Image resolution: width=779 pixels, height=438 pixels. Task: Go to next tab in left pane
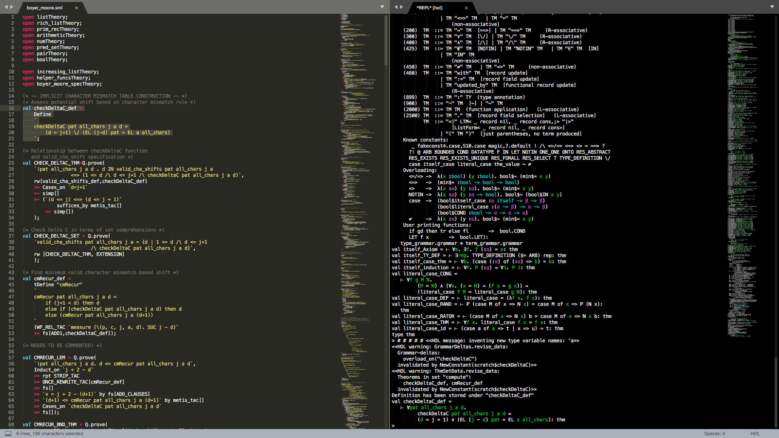pyautogui.click(x=12, y=7)
